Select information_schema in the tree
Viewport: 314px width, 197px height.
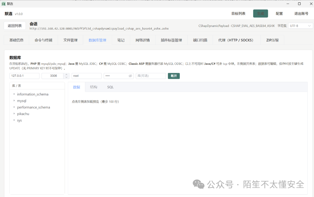click(x=32, y=94)
